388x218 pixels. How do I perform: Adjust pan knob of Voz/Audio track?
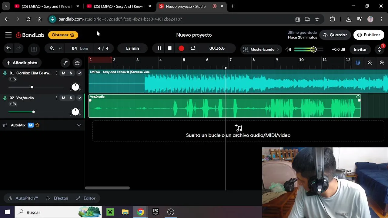pos(75,112)
